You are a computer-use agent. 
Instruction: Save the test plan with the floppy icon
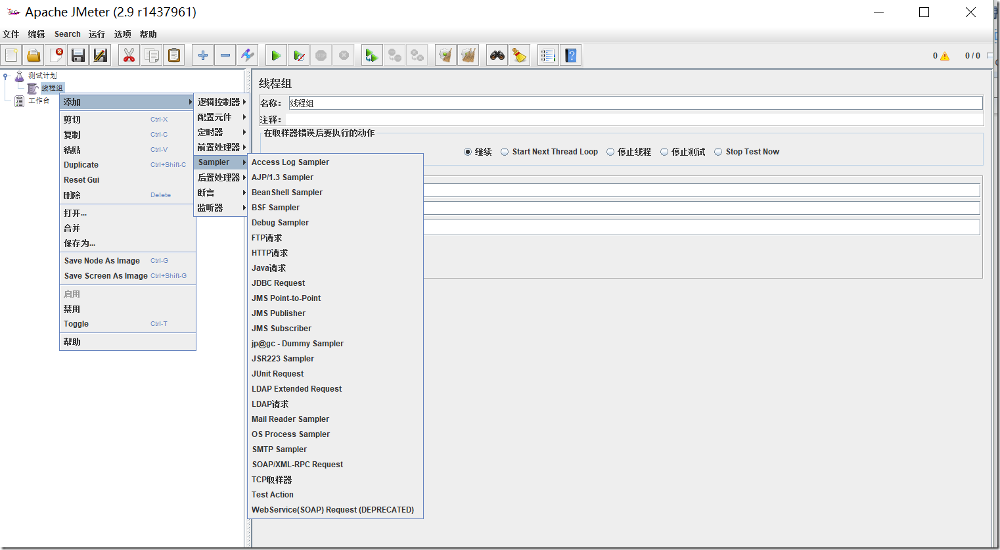[78, 55]
